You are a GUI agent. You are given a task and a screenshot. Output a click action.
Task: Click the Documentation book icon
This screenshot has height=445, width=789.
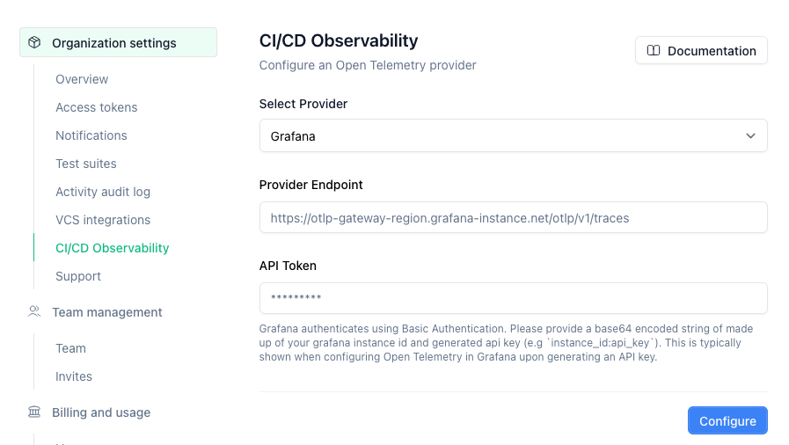click(654, 51)
